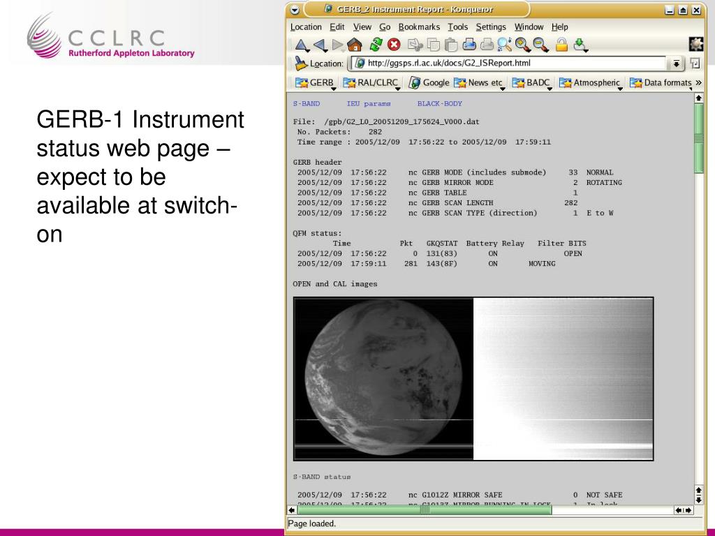Click the 'Page loaded.' status bar text
The height and width of the screenshot is (536, 715).
coord(312,523)
